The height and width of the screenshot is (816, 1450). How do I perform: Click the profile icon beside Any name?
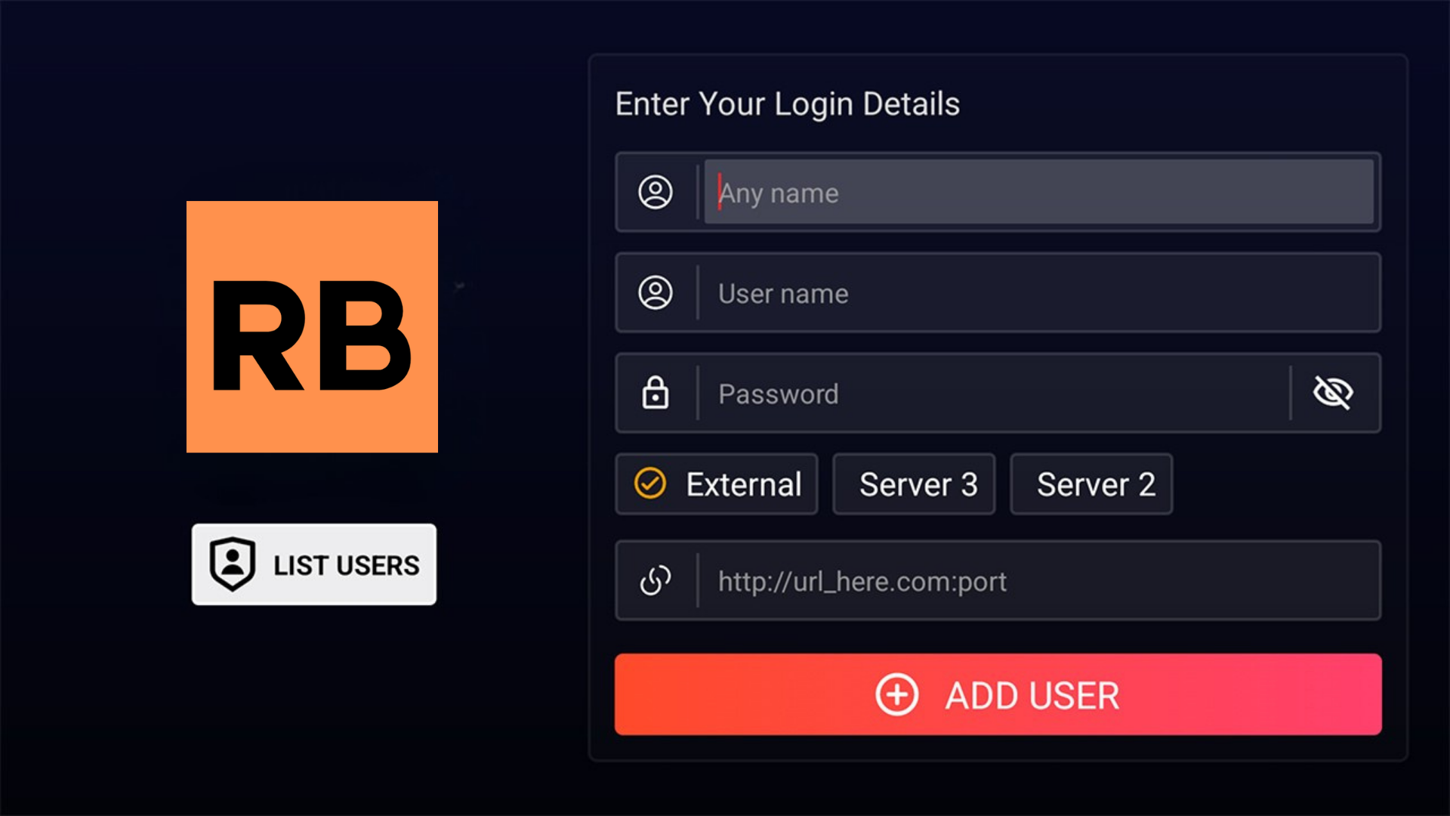tap(655, 192)
